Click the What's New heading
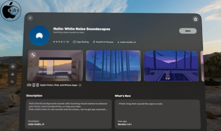The image size is (221, 131). (123, 96)
